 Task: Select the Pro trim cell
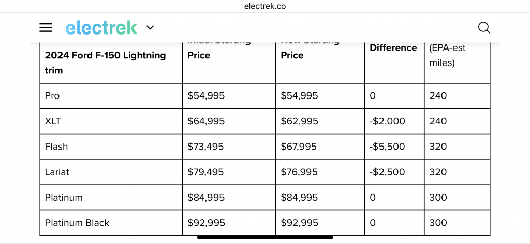tap(111, 96)
